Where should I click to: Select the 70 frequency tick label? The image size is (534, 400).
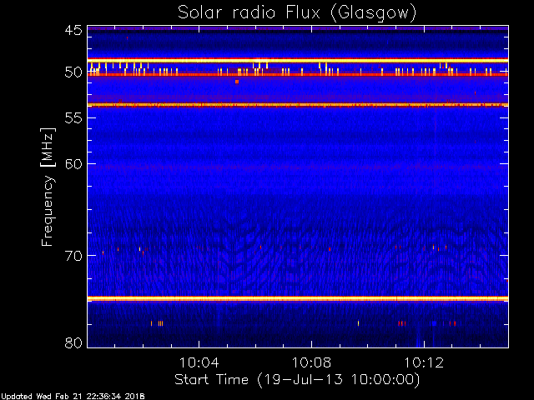pyautogui.click(x=73, y=256)
